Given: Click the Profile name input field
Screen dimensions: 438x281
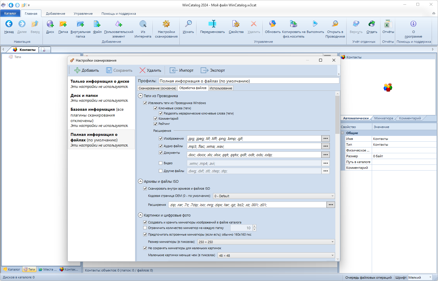Looking at the screenshot, I should (x=249, y=81).
